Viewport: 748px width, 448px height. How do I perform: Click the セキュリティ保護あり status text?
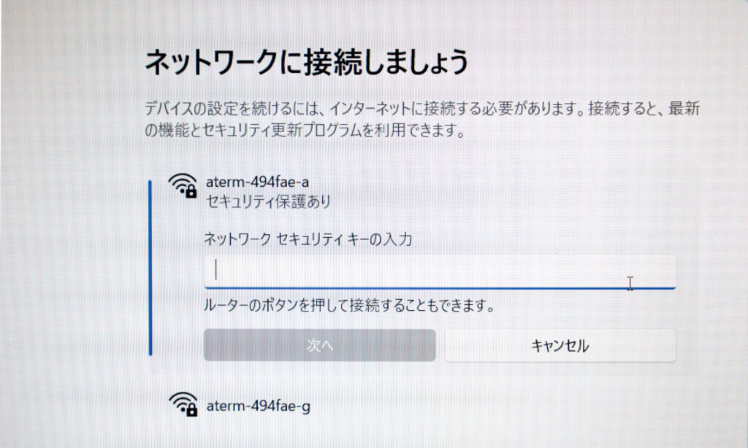coord(268,201)
